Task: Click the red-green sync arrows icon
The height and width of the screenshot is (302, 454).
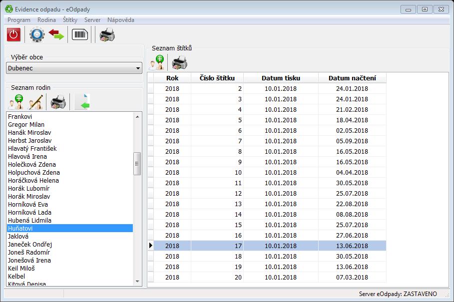Action: [56, 34]
